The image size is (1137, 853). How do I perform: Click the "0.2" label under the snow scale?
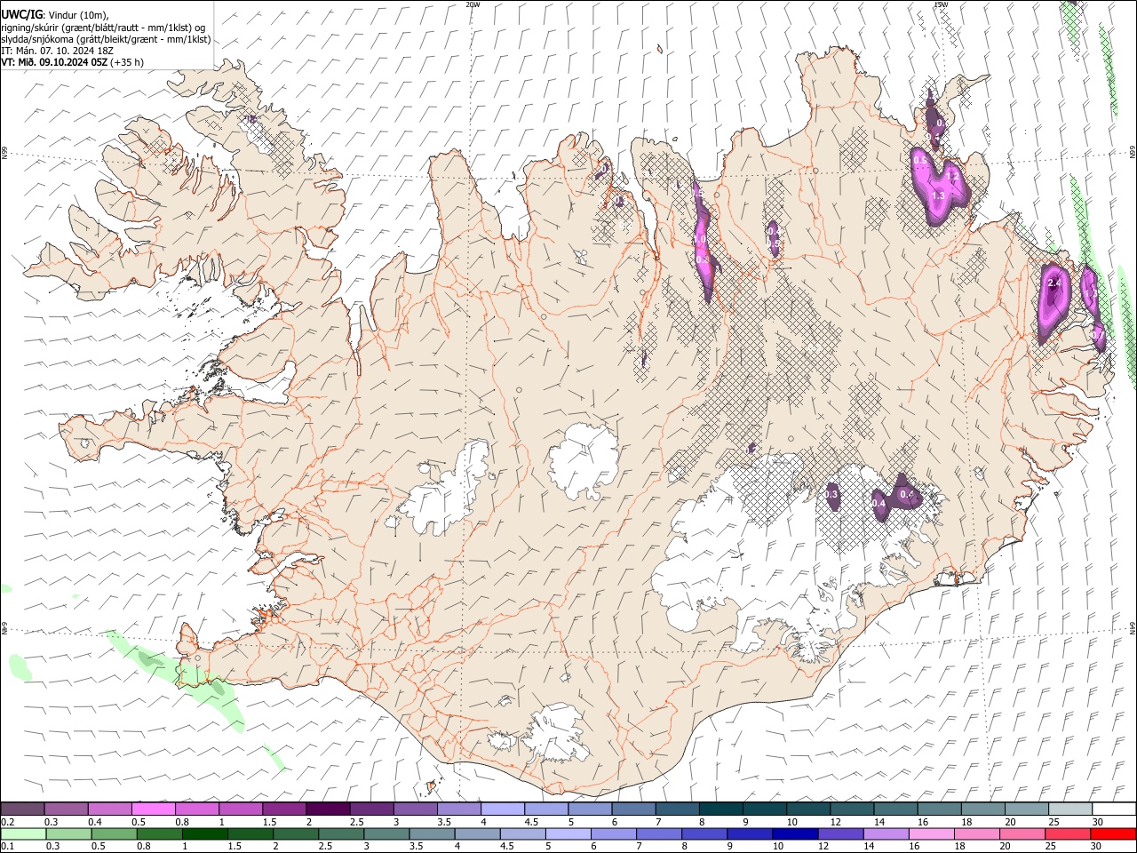[7, 822]
